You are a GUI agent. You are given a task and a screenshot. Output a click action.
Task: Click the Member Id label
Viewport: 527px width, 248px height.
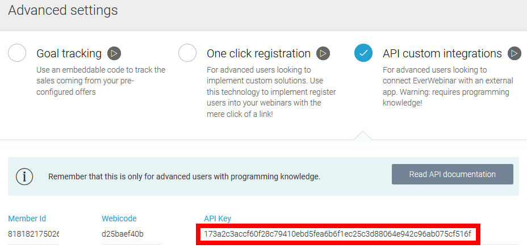[x=27, y=218]
